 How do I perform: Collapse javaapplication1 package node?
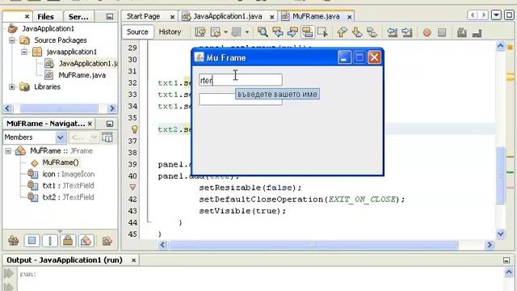tap(24, 52)
